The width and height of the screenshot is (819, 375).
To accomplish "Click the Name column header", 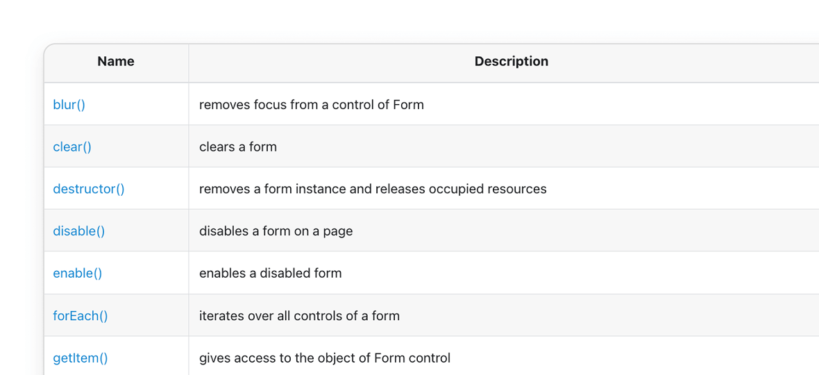I will [116, 62].
